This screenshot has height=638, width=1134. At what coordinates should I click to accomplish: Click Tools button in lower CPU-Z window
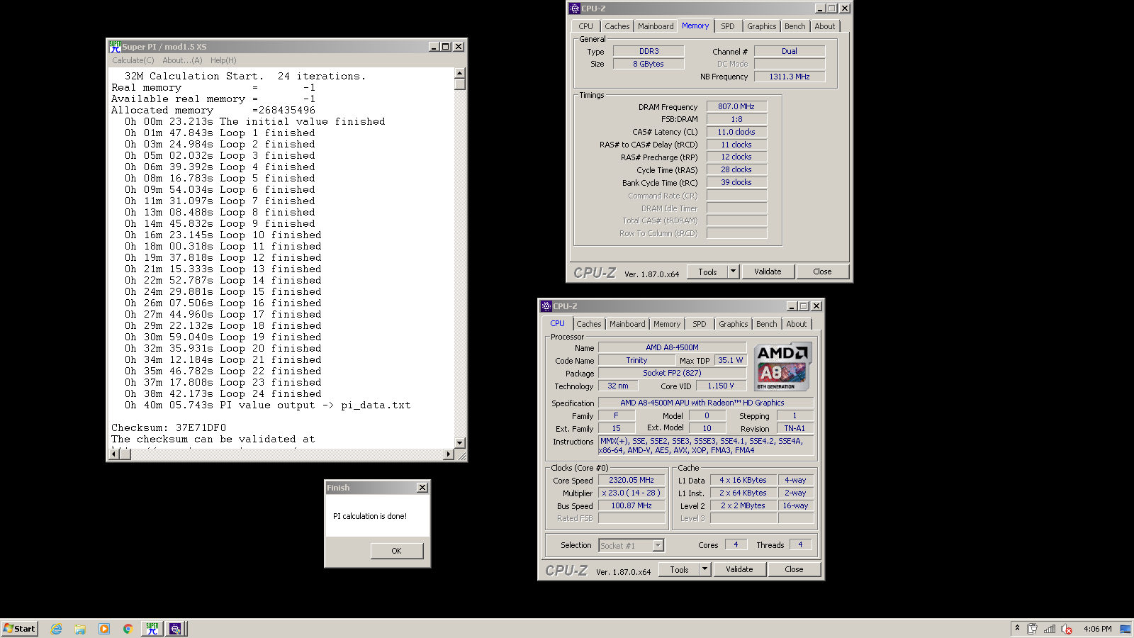pos(679,569)
